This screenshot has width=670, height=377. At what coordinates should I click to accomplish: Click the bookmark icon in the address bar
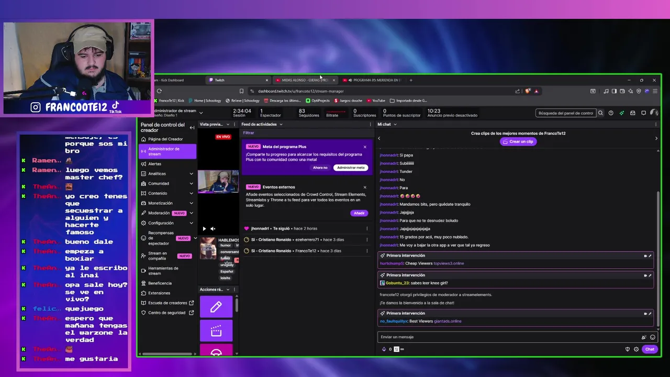pos(241,91)
